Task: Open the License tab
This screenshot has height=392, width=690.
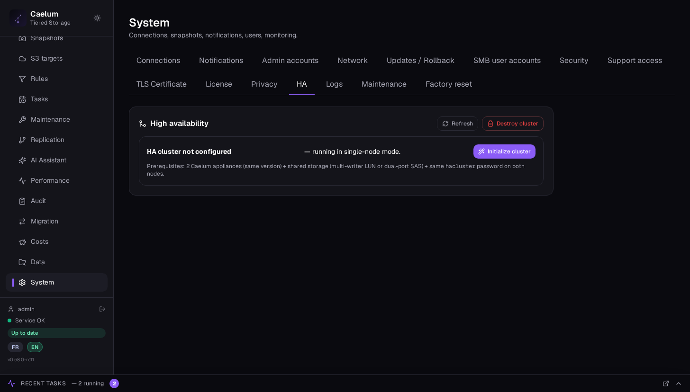Action: coord(219,84)
